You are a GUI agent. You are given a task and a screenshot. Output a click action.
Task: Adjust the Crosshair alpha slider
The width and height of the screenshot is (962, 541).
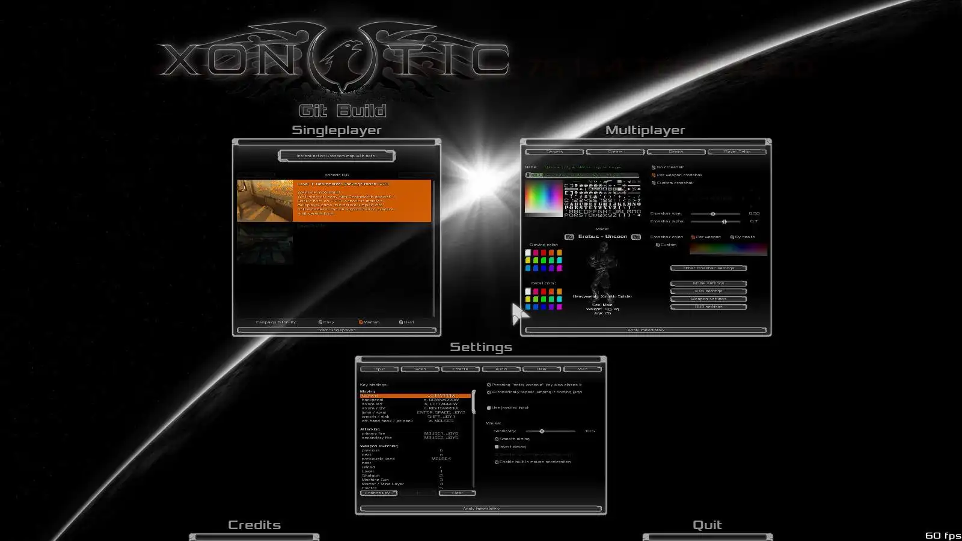[x=715, y=221]
